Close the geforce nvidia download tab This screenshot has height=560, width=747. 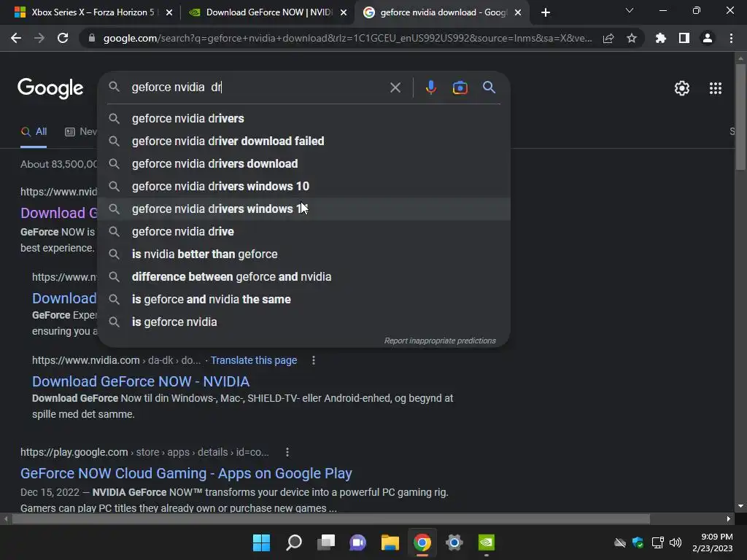[x=518, y=12]
